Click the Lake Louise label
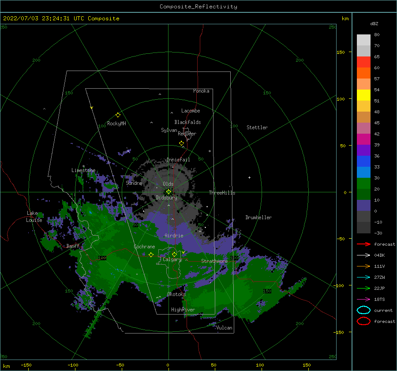 tap(34, 217)
